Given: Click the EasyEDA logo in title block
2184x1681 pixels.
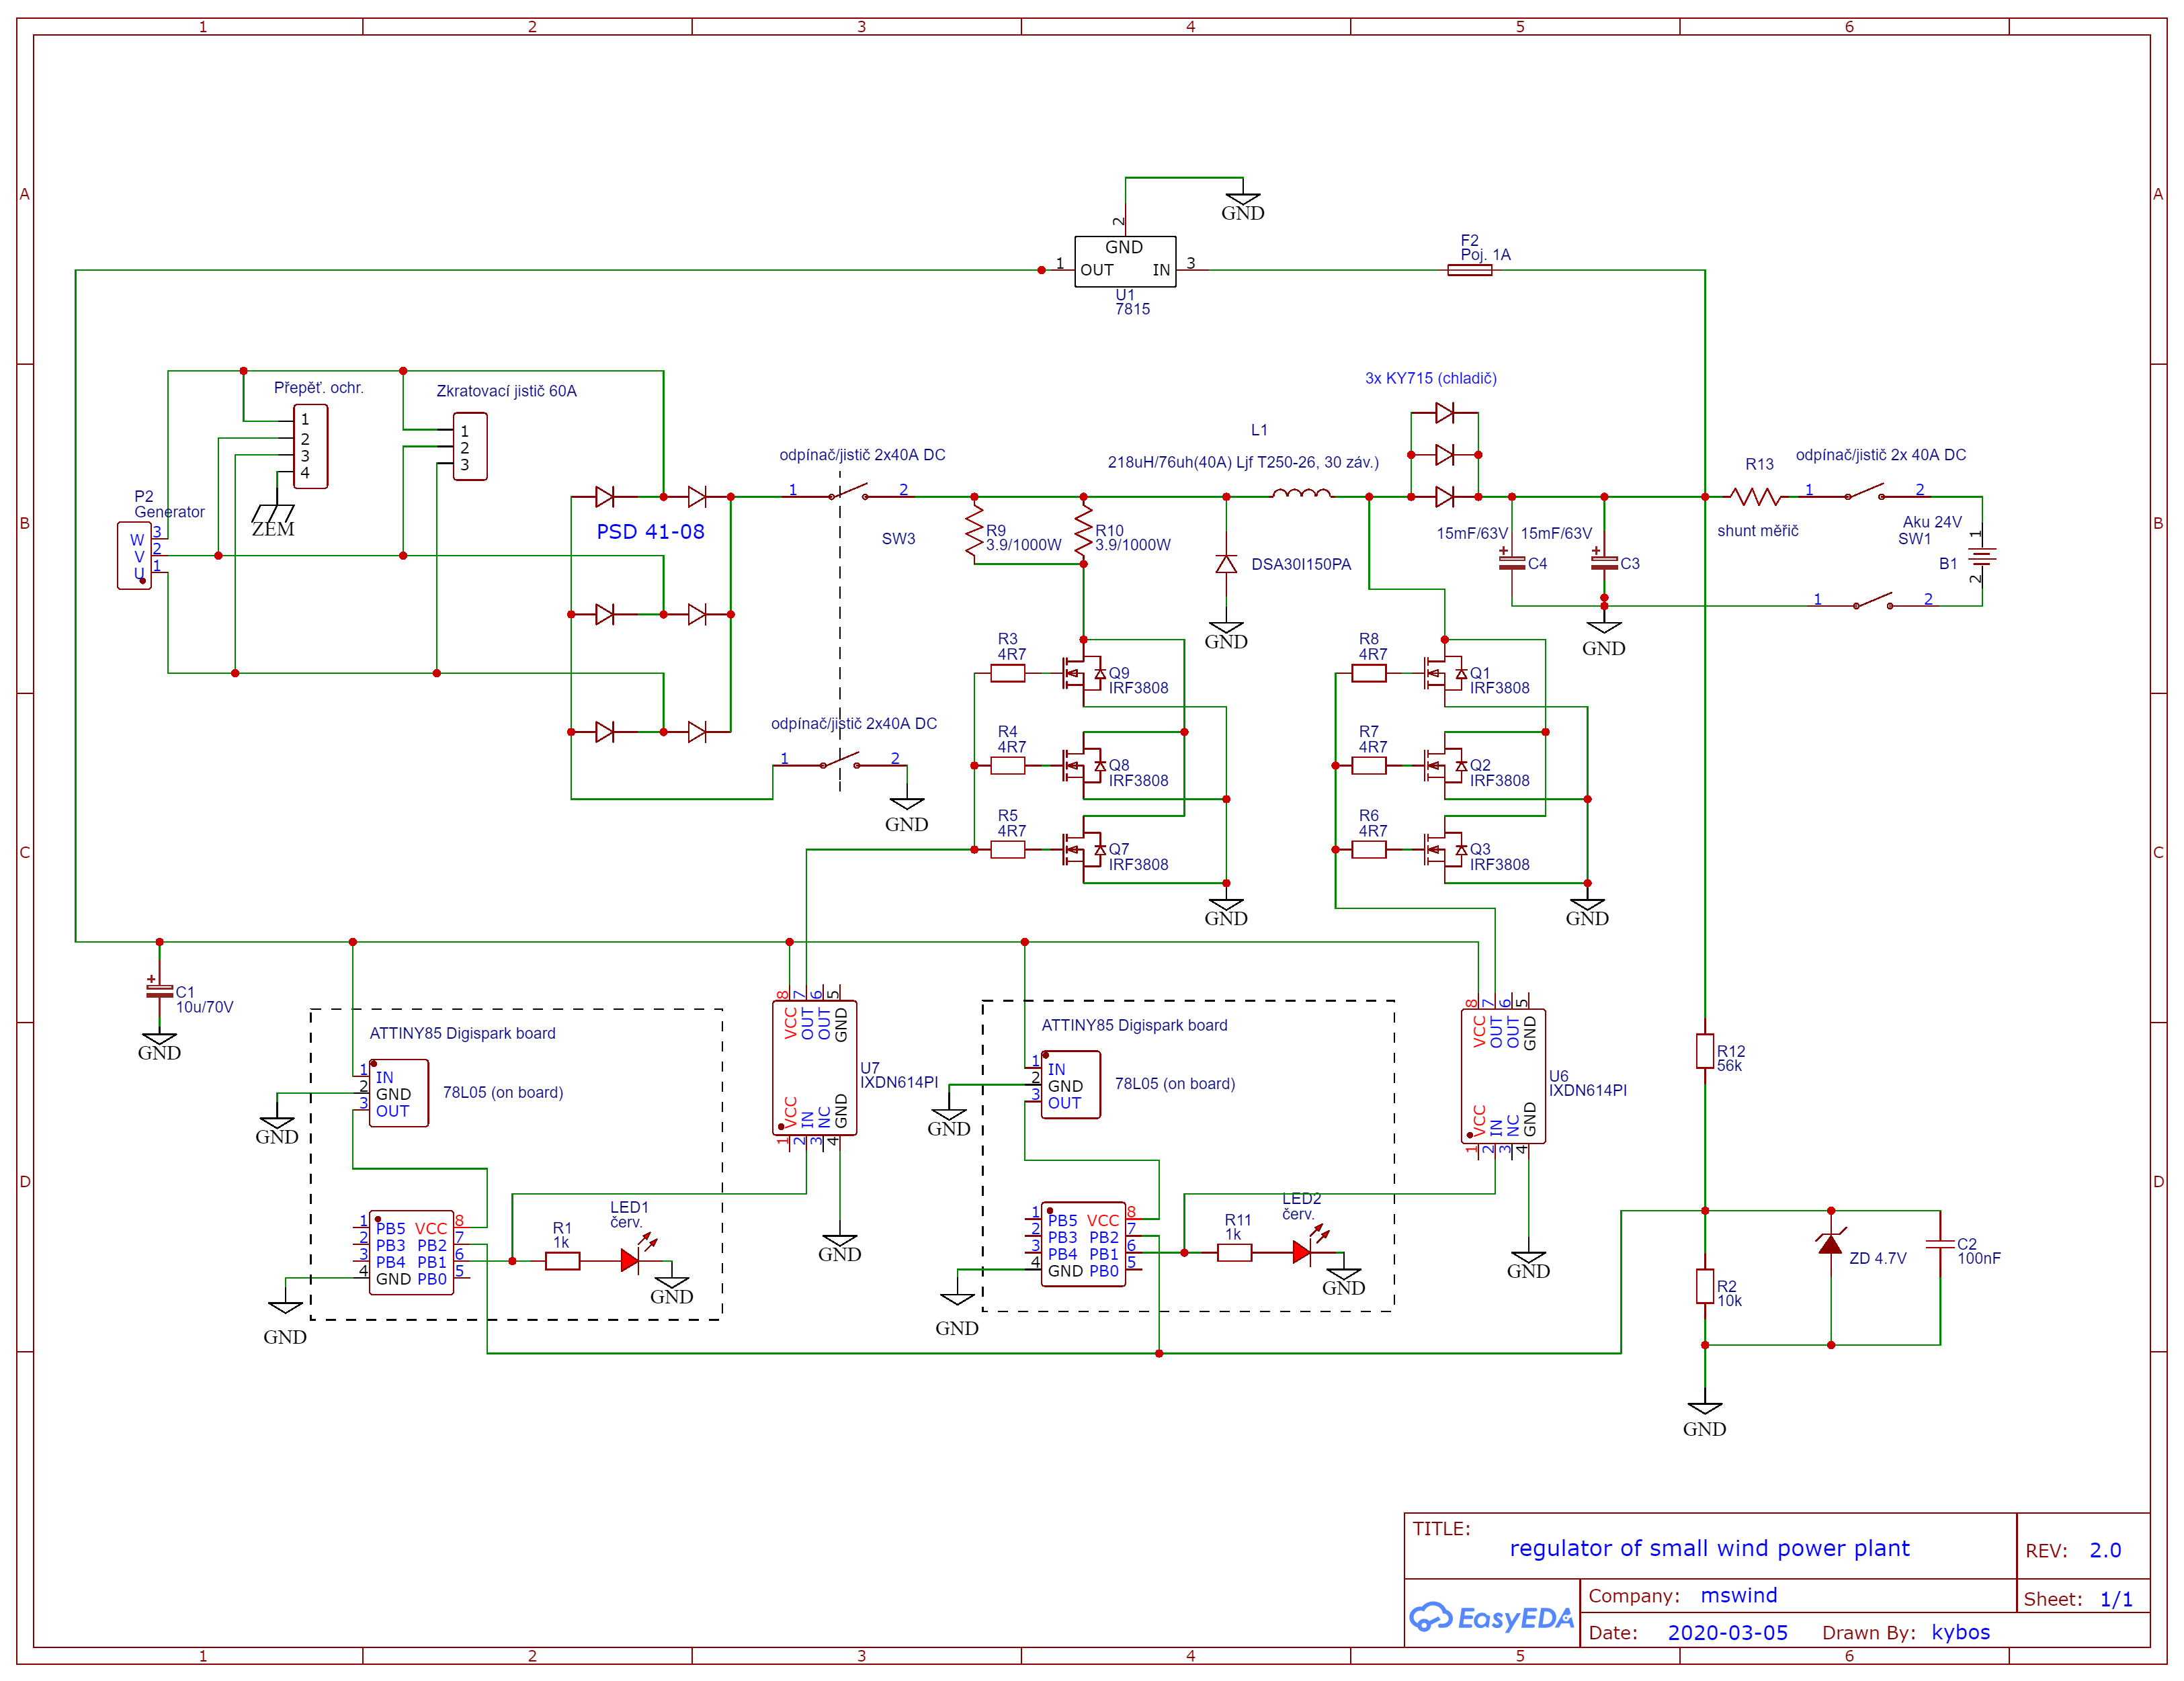Looking at the screenshot, I should (x=1491, y=1617).
